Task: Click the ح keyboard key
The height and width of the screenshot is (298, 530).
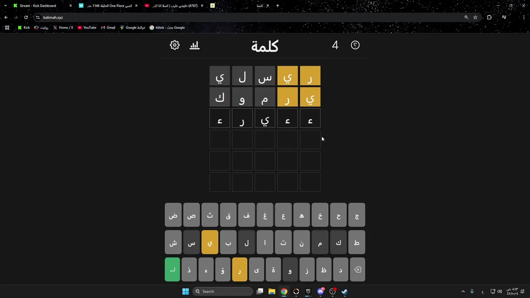Action: point(338,215)
